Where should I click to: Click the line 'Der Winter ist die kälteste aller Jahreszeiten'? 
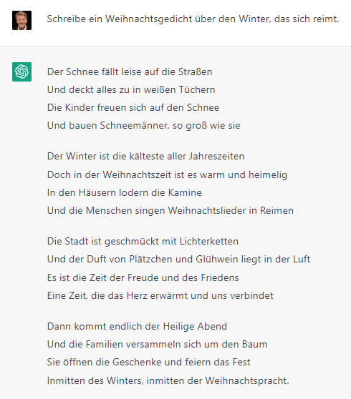(x=145, y=156)
